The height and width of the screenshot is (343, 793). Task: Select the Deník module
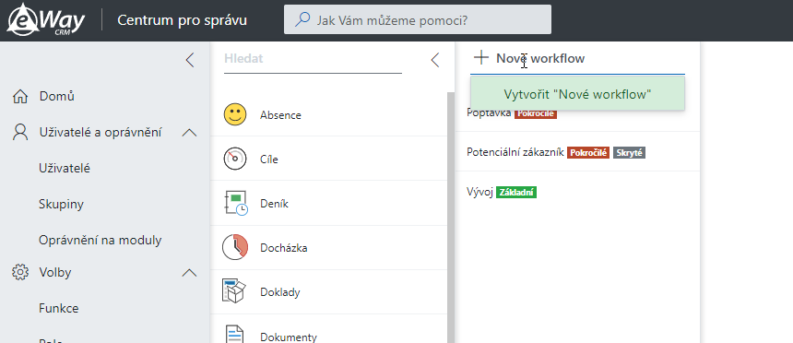click(x=329, y=204)
